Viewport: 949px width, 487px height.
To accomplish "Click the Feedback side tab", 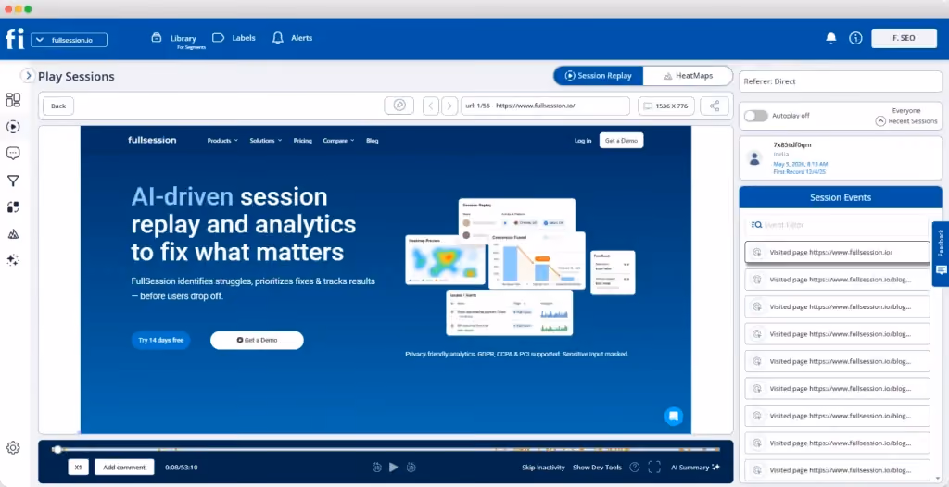I will tap(941, 254).
